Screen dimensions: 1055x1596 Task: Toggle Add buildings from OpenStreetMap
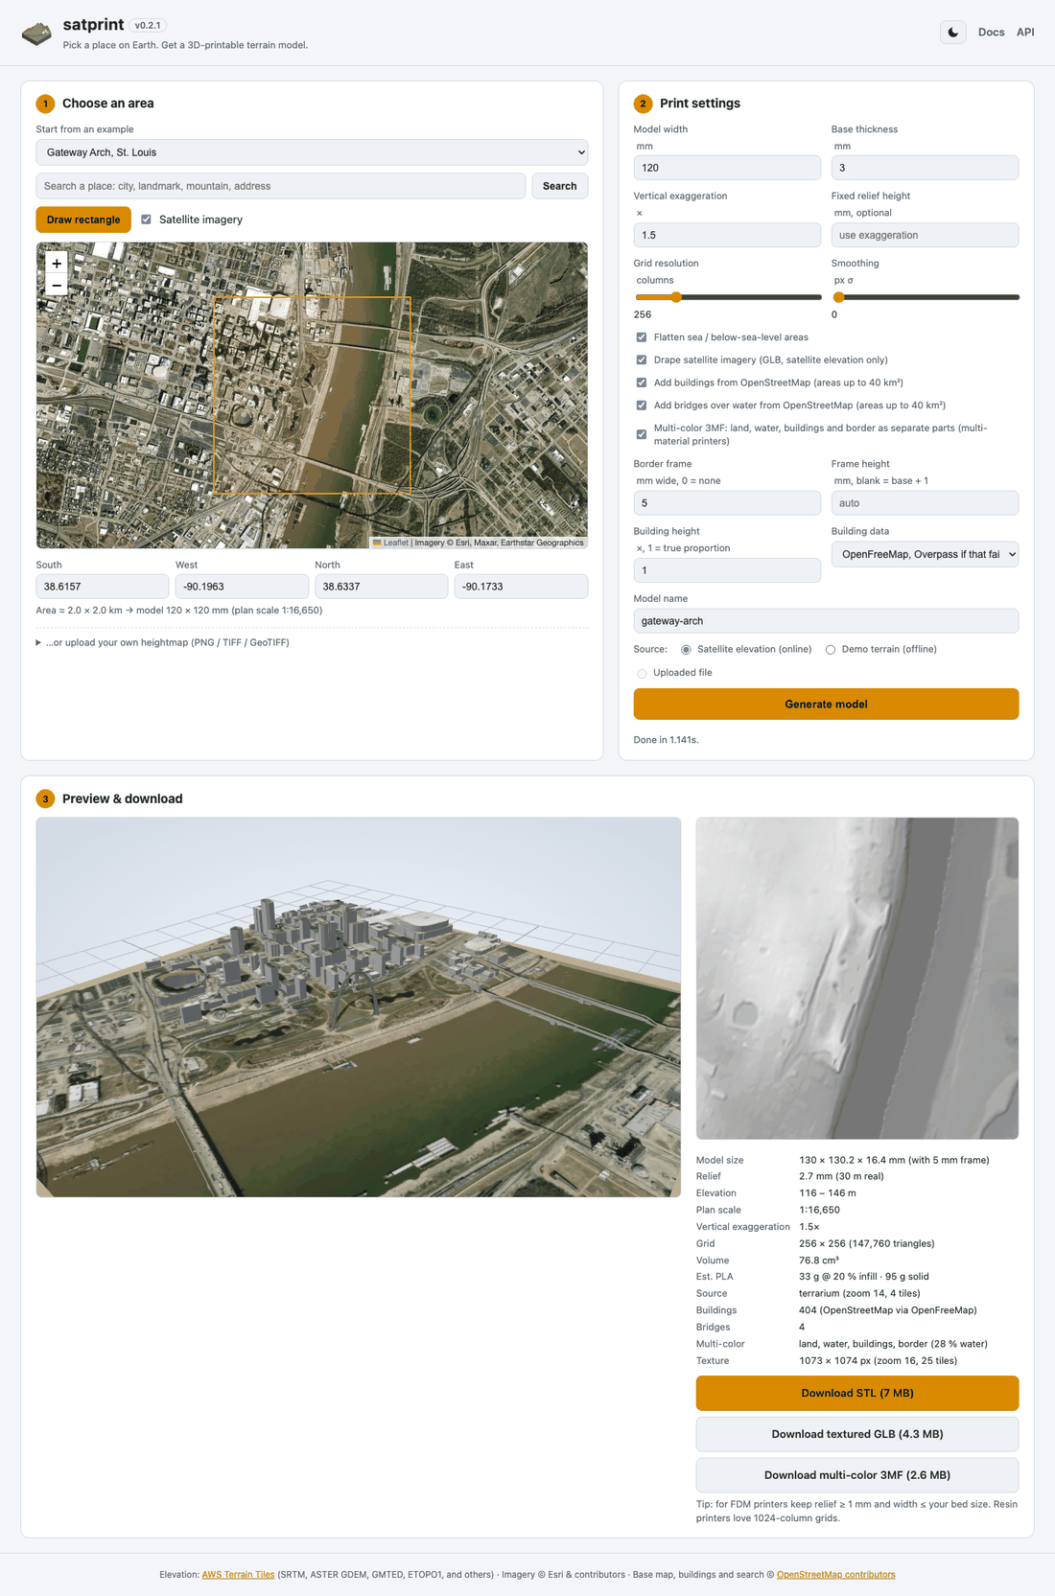click(642, 382)
